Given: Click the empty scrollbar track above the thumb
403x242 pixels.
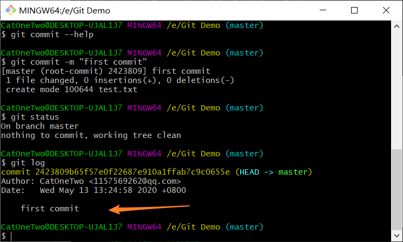Looking at the screenshot, I should (x=397, y=86).
